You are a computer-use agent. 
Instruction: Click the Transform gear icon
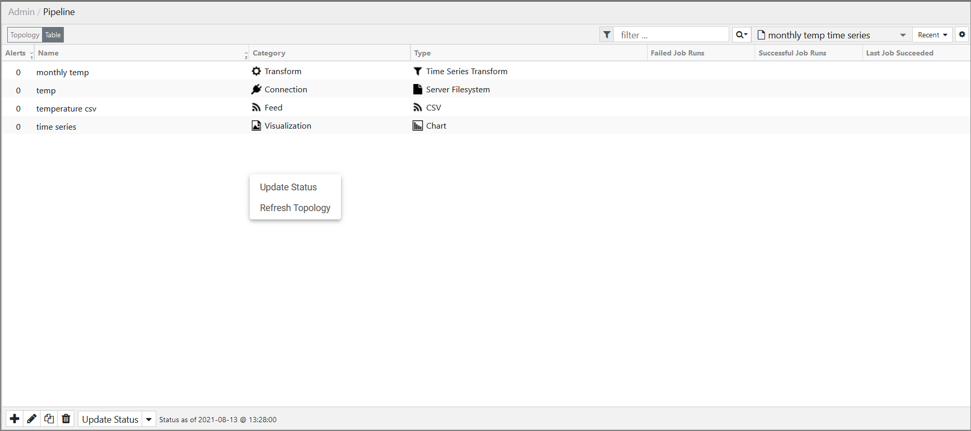pyautogui.click(x=256, y=71)
